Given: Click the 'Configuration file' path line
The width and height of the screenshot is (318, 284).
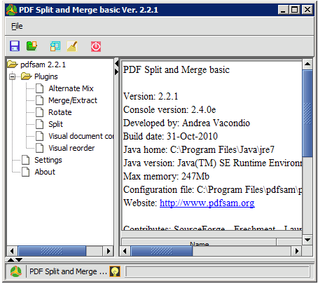Looking at the screenshot, I should coord(212,189).
